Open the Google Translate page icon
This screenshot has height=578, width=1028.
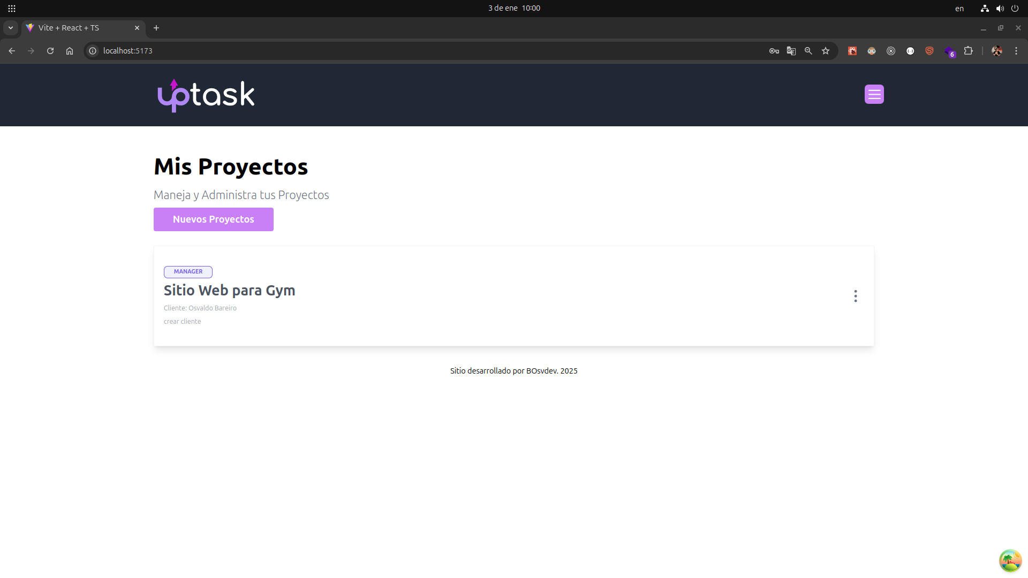791,51
